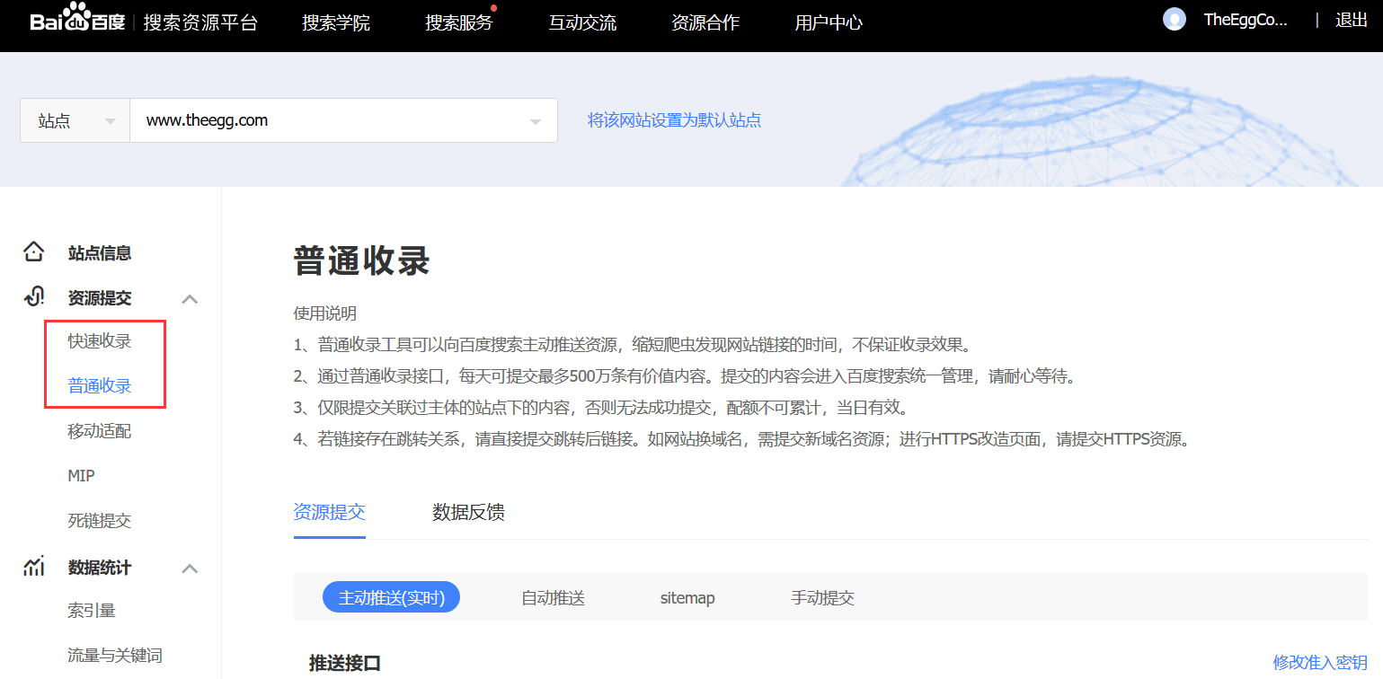1383x679 pixels.
Task: Click the 数据统计 sidebar label
Action: [x=100, y=568]
